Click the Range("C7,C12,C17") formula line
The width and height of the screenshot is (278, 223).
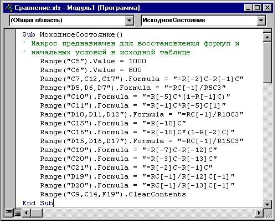[x=142, y=79]
